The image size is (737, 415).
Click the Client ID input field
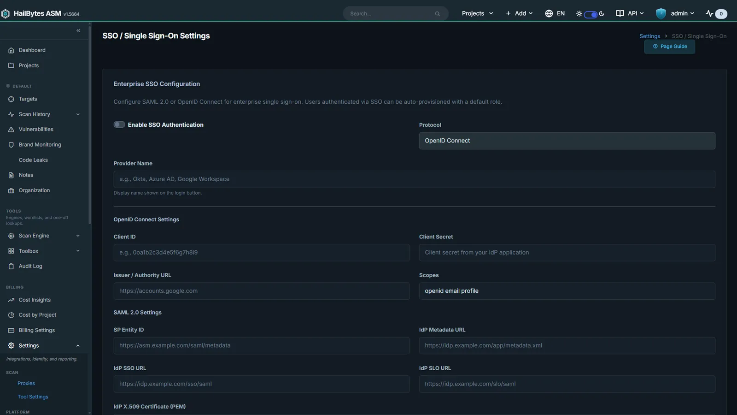coord(262,253)
